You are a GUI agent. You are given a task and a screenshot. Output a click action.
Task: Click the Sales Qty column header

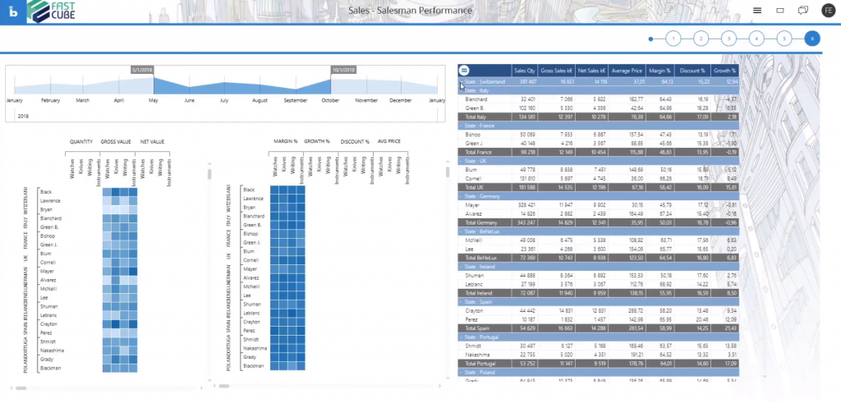point(525,71)
